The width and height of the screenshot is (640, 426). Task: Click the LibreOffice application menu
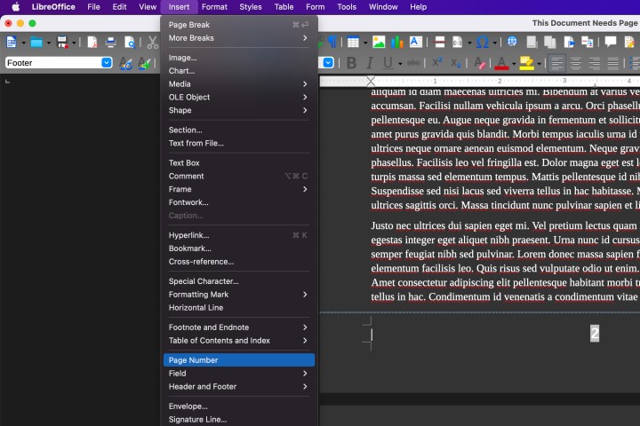tap(53, 7)
